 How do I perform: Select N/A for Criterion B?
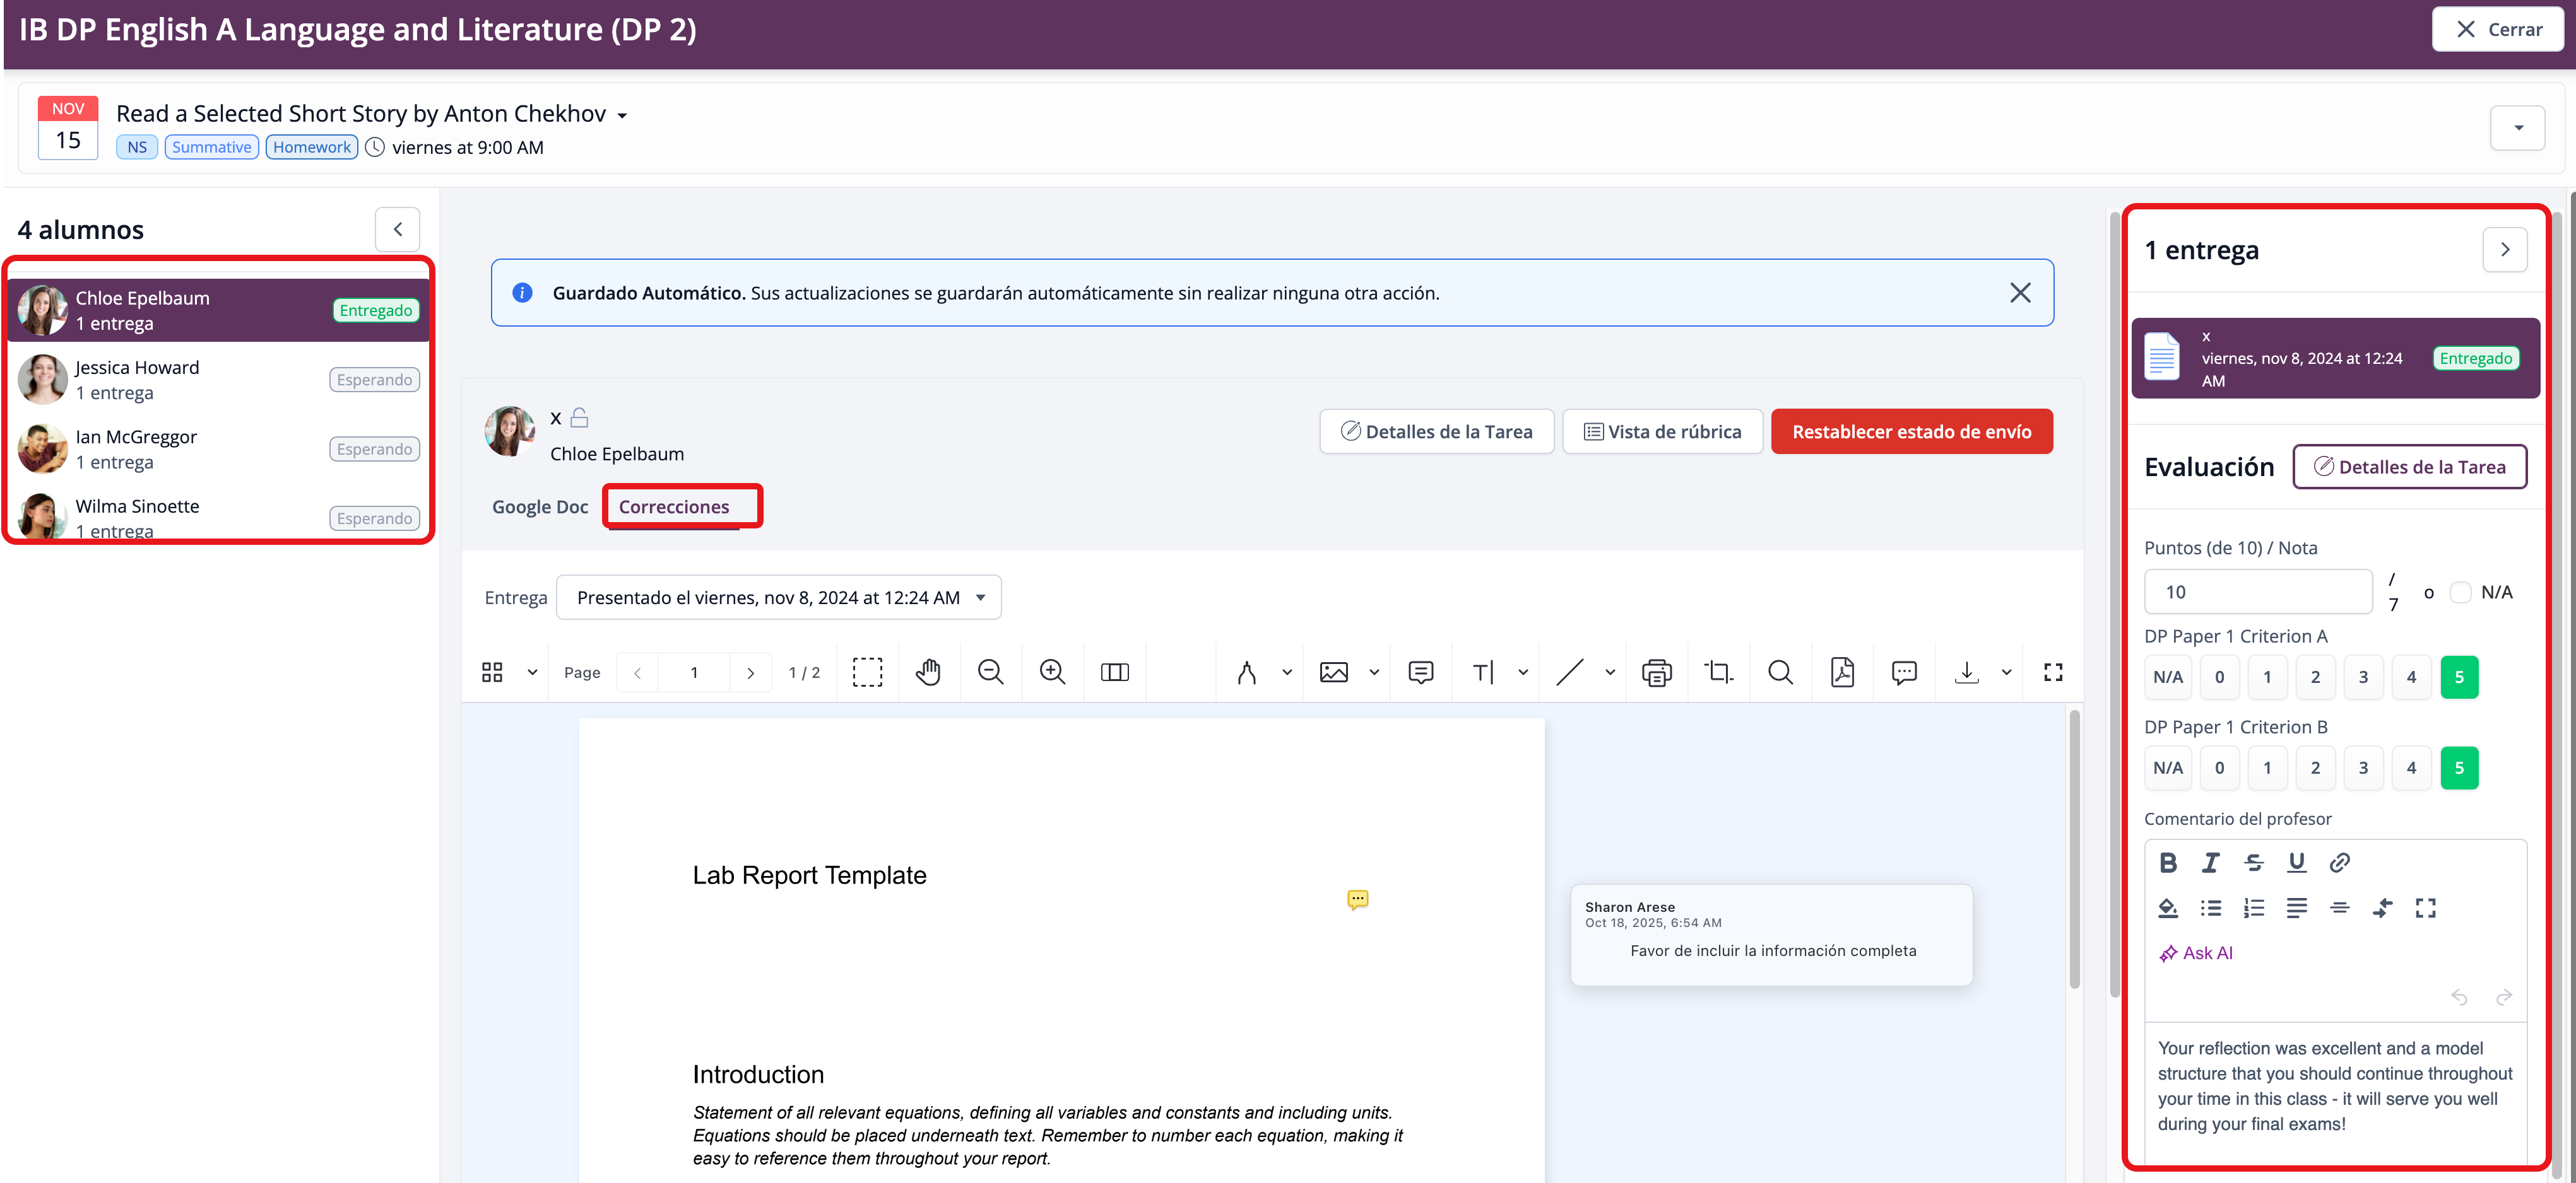point(2167,768)
